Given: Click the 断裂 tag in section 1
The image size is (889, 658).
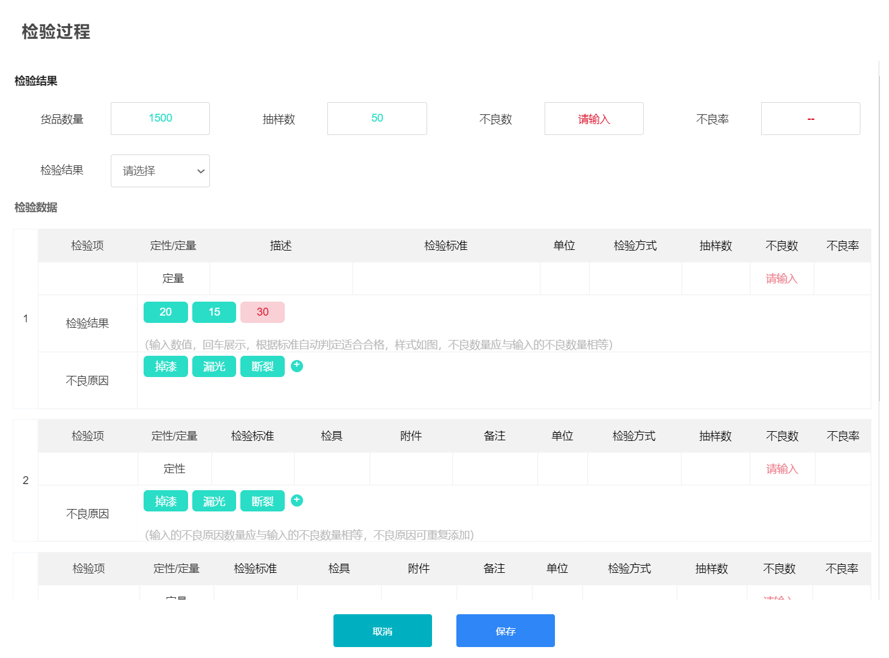Looking at the screenshot, I should click(x=262, y=367).
